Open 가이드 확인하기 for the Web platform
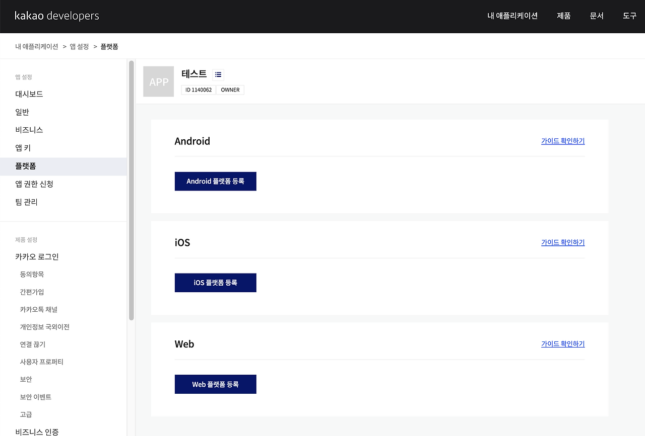 pyautogui.click(x=562, y=343)
